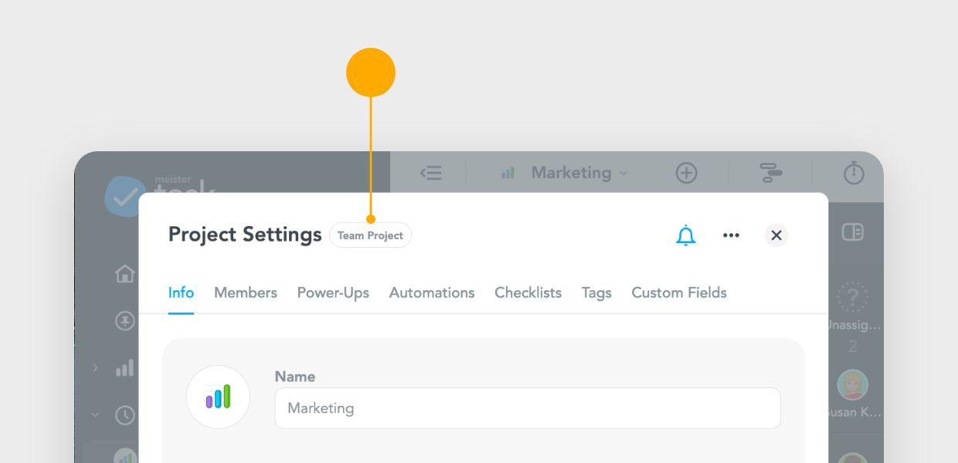Switch to the Members tab

(245, 292)
